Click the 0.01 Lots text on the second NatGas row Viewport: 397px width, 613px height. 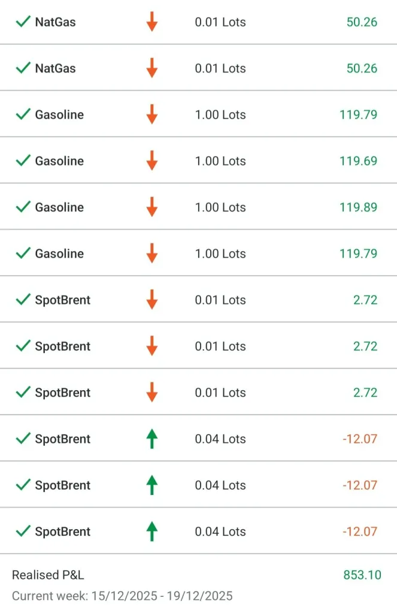(220, 68)
